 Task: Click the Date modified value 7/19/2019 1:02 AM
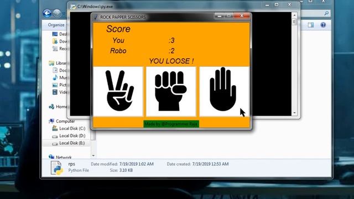(137, 164)
